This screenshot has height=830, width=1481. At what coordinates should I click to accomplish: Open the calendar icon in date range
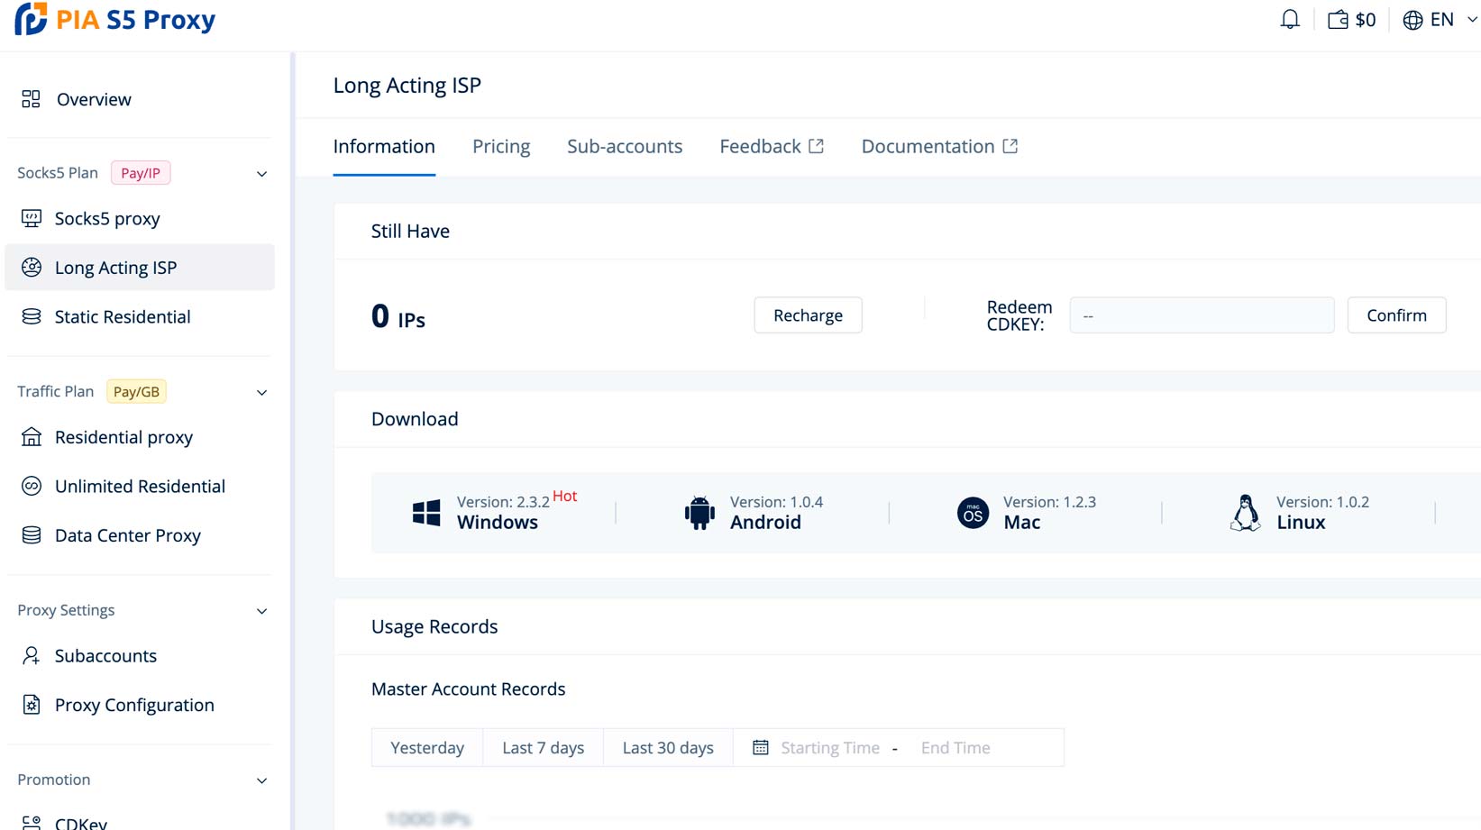(x=761, y=747)
